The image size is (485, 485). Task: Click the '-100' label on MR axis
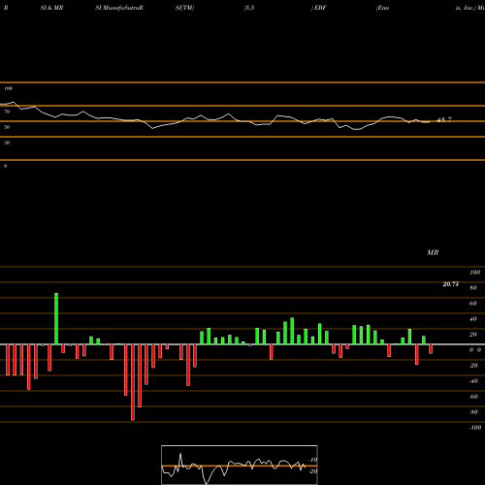coord(475,428)
